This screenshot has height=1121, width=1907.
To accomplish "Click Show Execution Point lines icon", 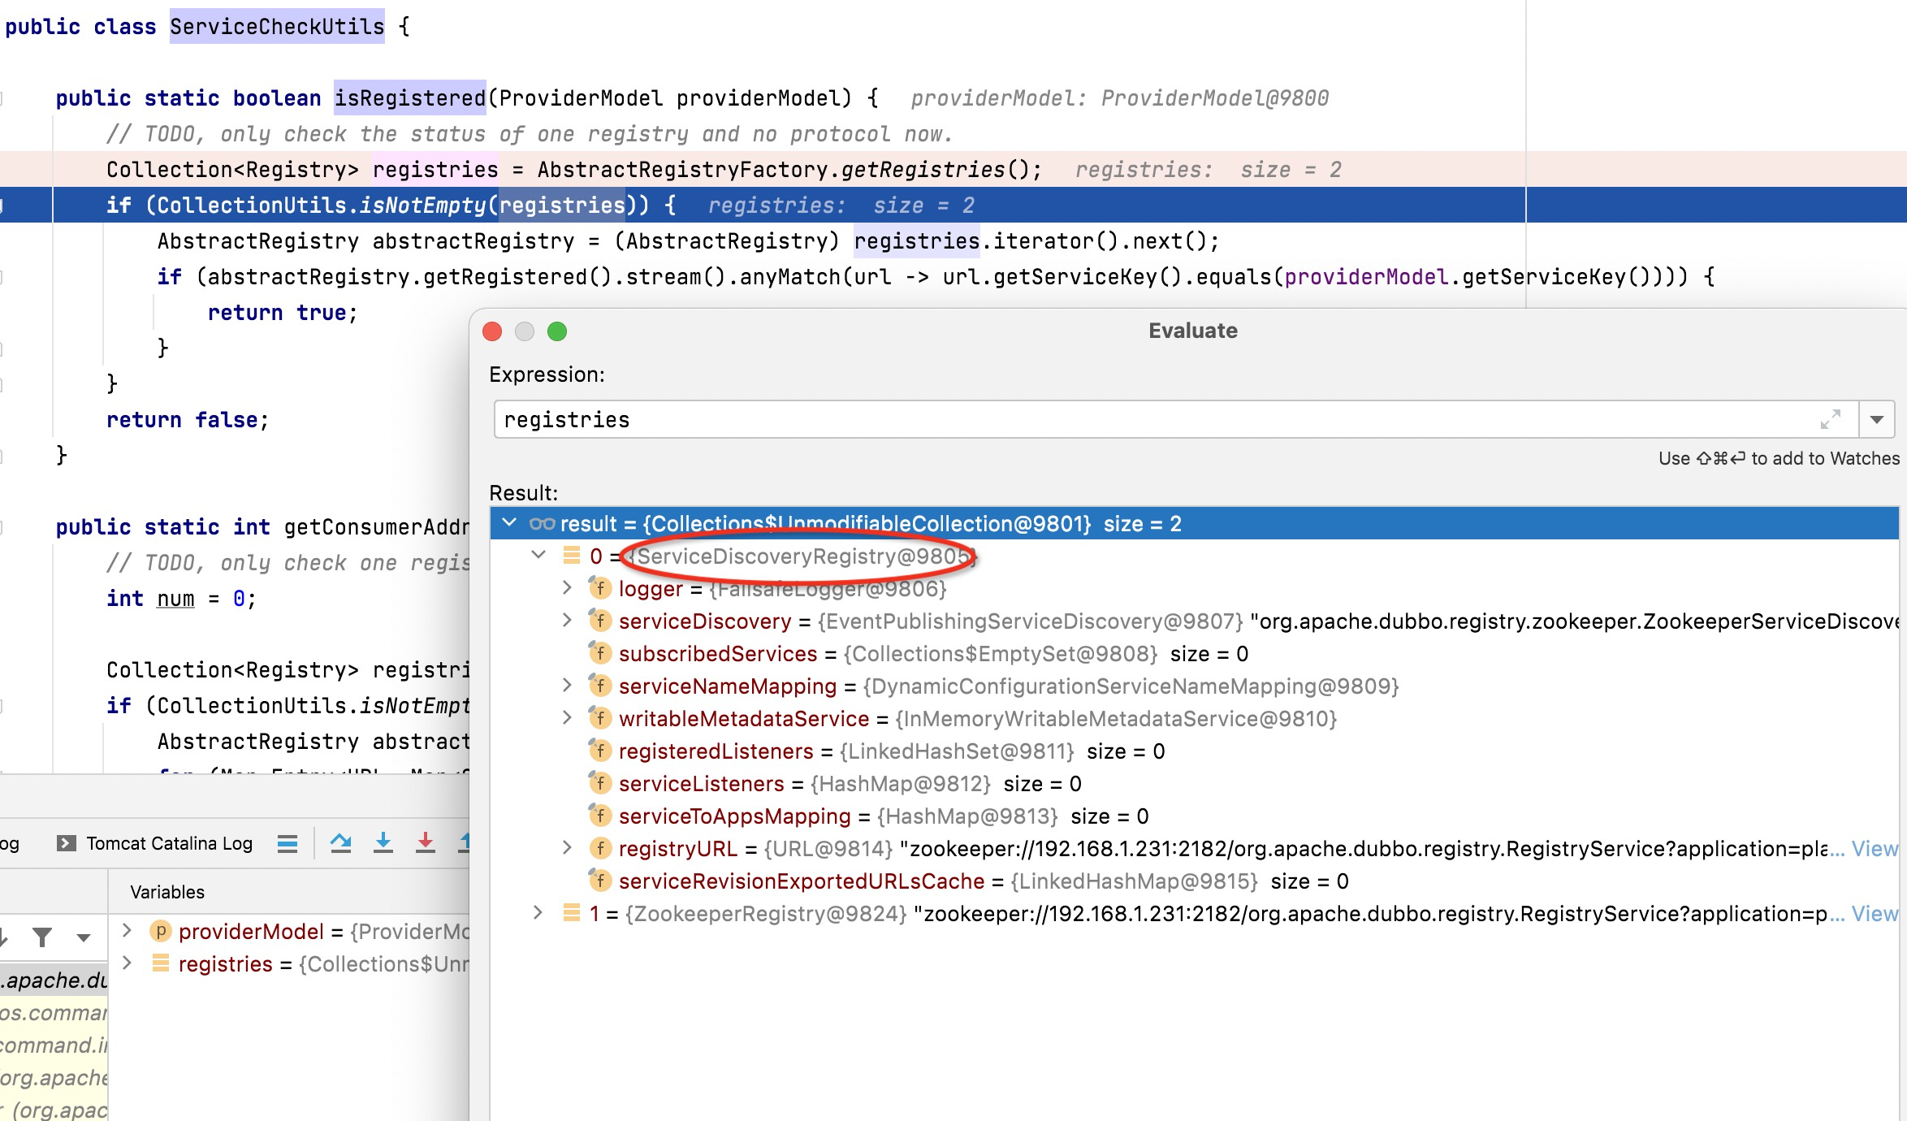I will pos(288,843).
